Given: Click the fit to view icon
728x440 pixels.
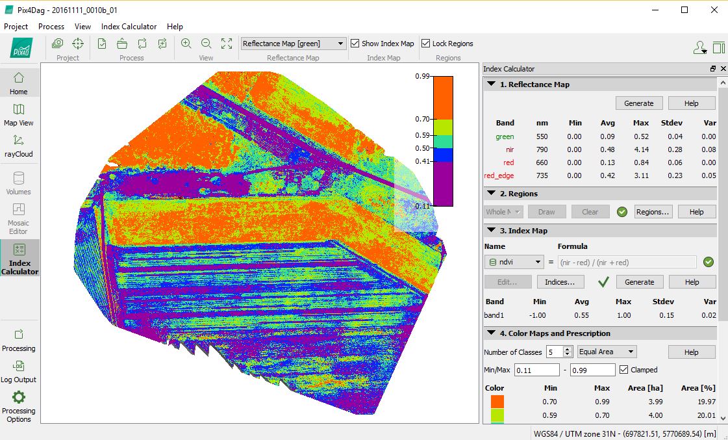Looking at the screenshot, I should point(227,44).
